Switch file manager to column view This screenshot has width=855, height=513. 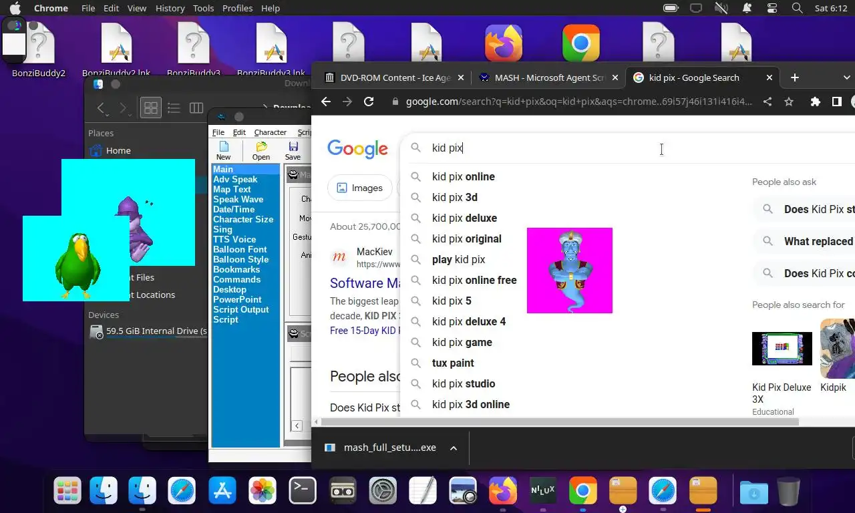click(196, 108)
